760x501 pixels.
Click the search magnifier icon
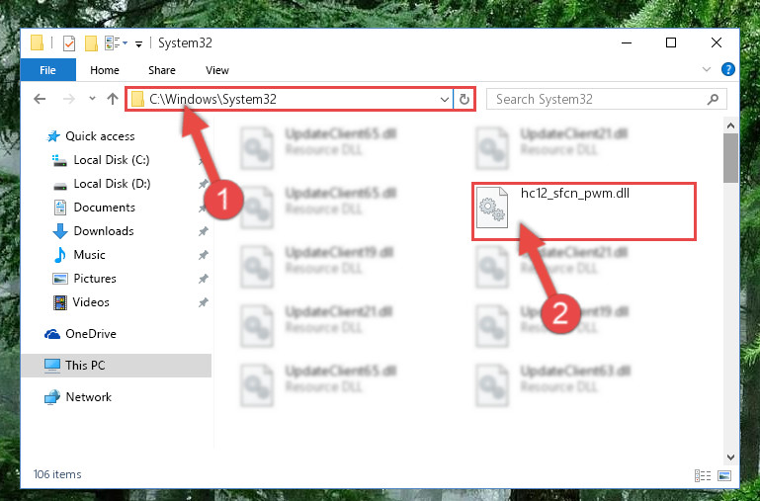[x=713, y=100]
